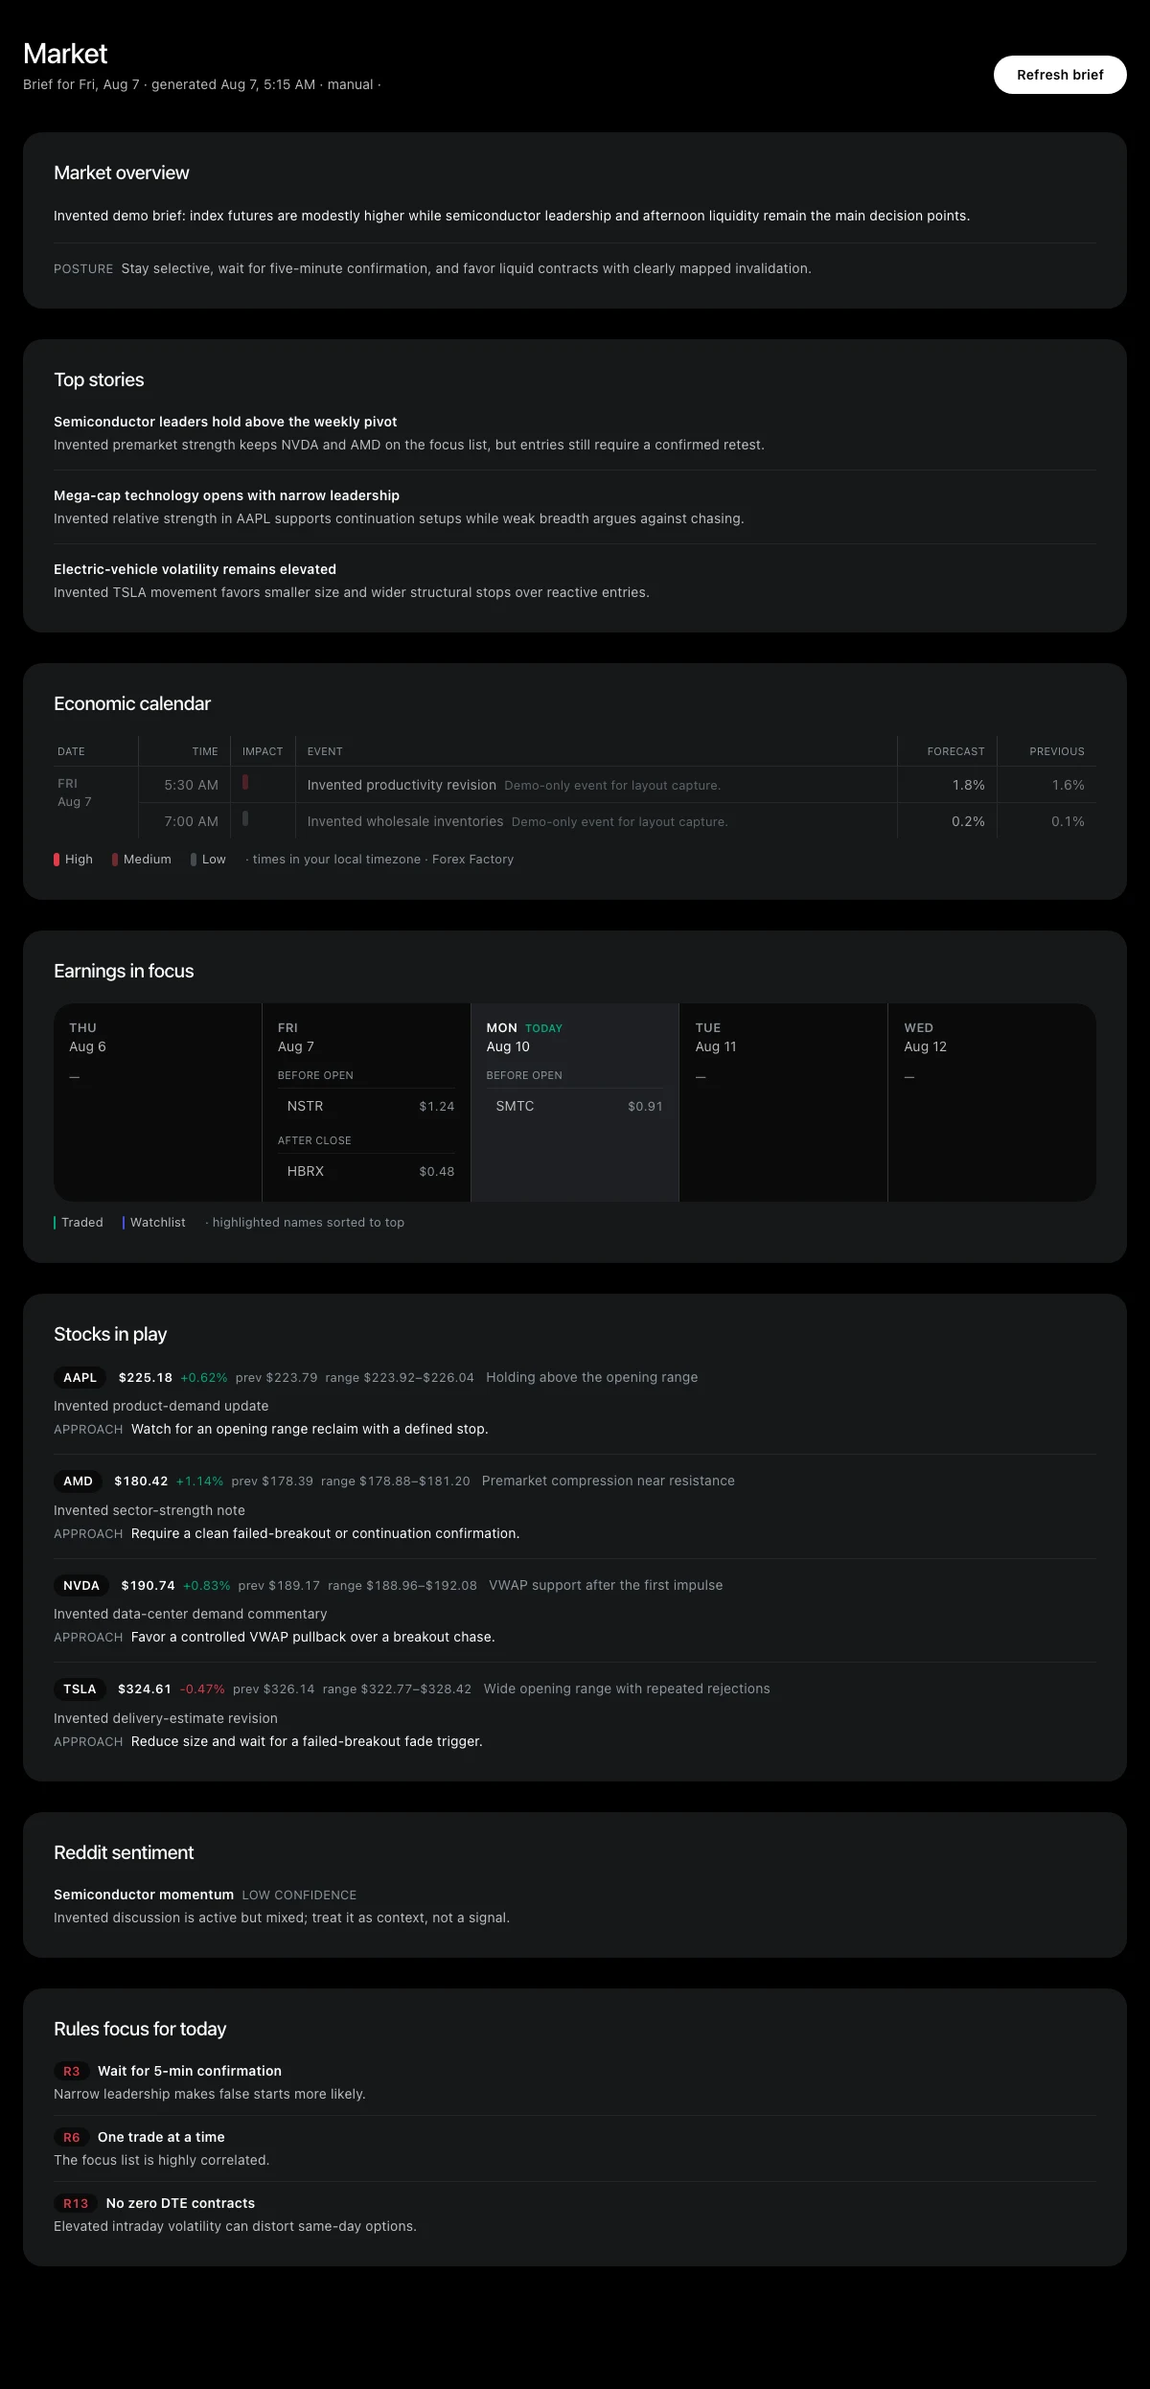The width and height of the screenshot is (1150, 2389).
Task: Click the Low impact legend marker
Action: click(194, 860)
